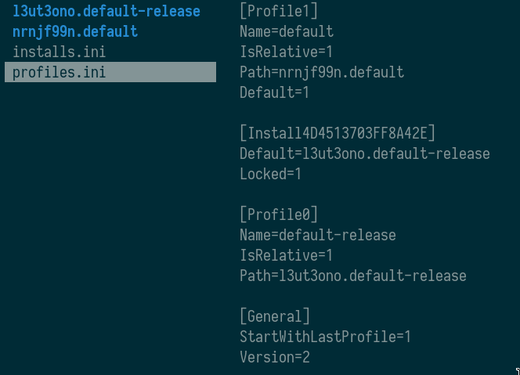Select the l3ut3ono.default-release directory entry
This screenshot has height=375, width=520.
click(107, 12)
